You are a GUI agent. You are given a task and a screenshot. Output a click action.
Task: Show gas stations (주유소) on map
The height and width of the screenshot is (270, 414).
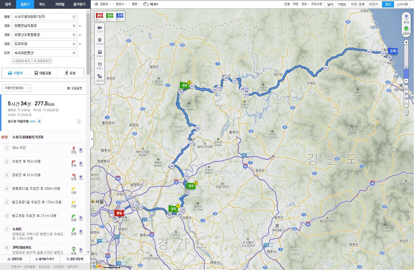(100, 53)
